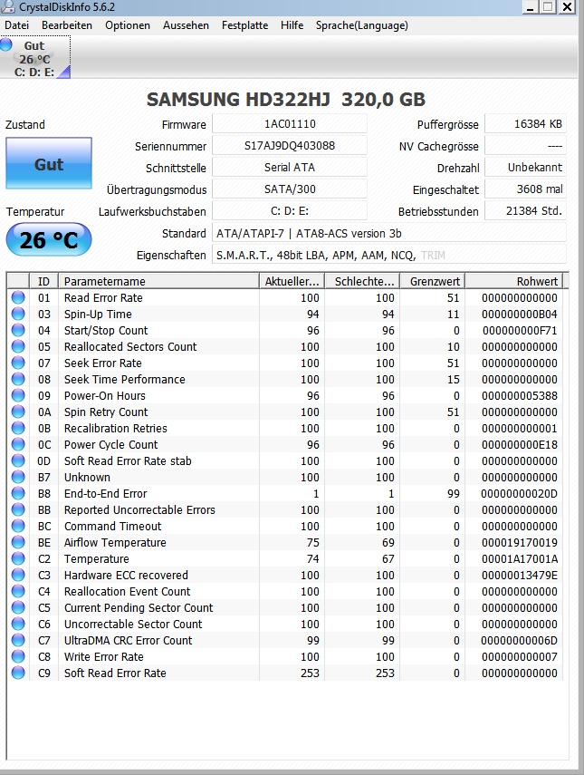This screenshot has height=775, width=584.
Task: Click the Drehzahl field Unbekannt
Action: (526, 167)
